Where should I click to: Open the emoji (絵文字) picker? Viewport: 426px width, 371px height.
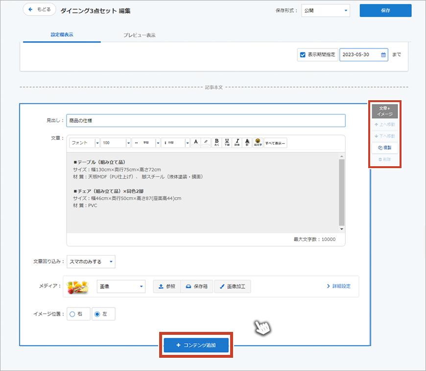[x=258, y=142]
